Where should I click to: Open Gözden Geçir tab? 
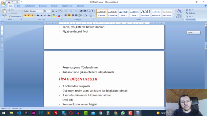click(67, 6)
